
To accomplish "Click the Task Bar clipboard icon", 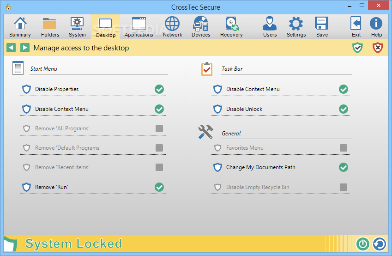I will (x=207, y=68).
